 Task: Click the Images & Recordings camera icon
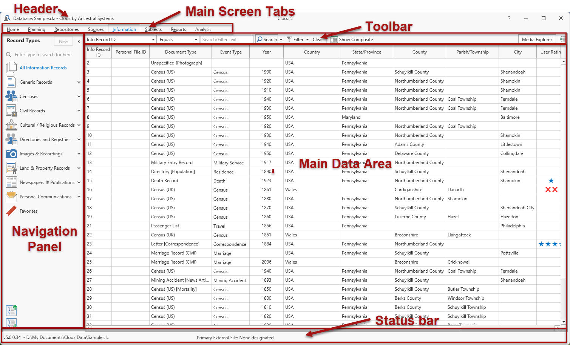coord(11,154)
